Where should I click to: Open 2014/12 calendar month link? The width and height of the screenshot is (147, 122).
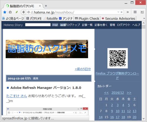tap(118, 93)
